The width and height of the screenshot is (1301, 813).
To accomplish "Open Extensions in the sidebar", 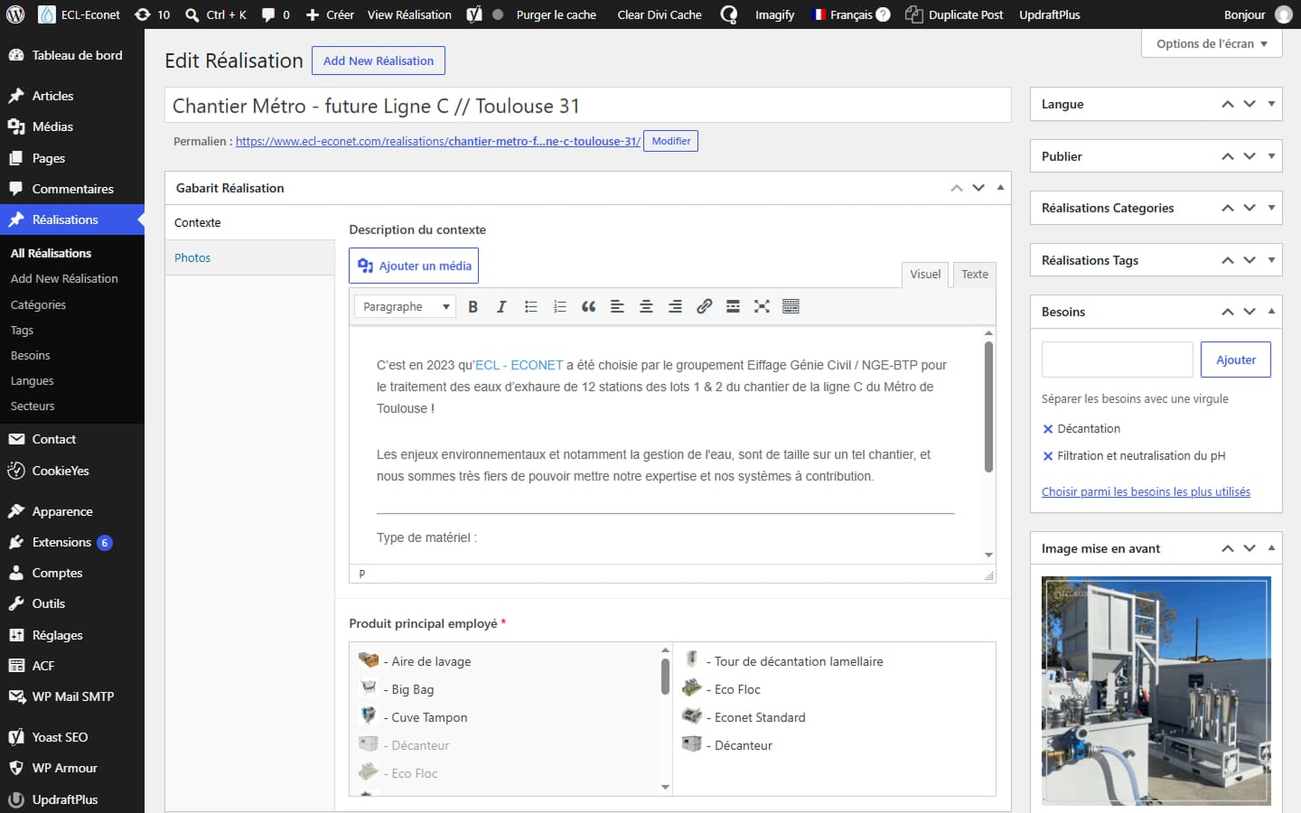I will click(72, 542).
